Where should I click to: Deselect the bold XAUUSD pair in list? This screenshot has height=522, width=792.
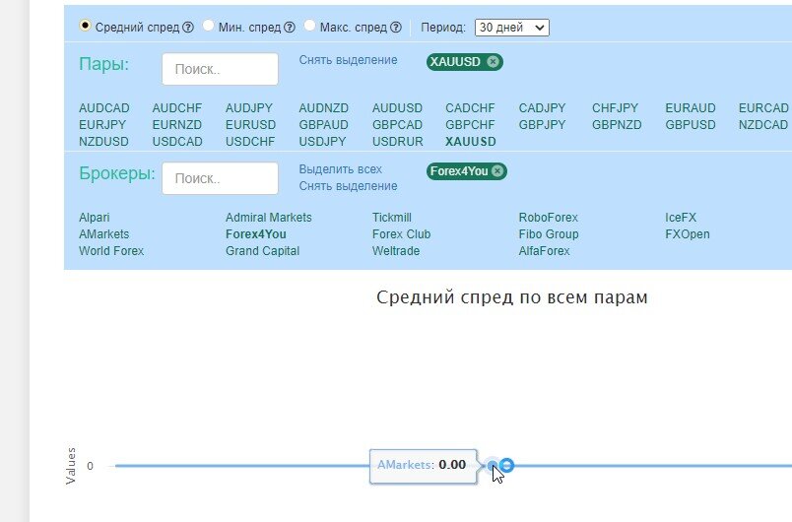pyautogui.click(x=470, y=142)
